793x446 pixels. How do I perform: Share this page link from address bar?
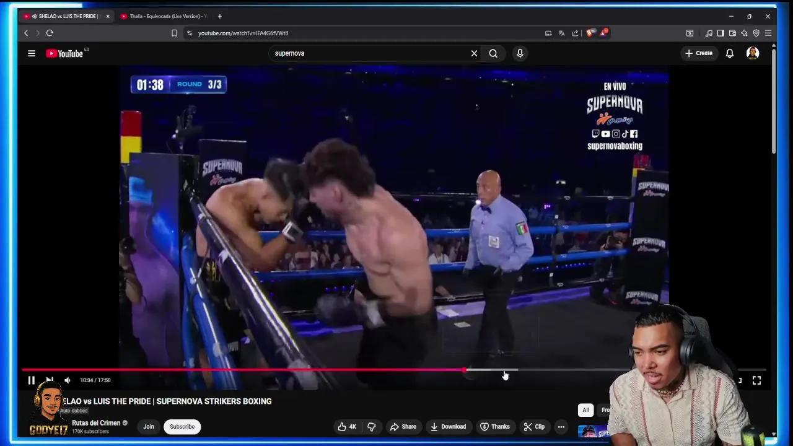coord(575,33)
